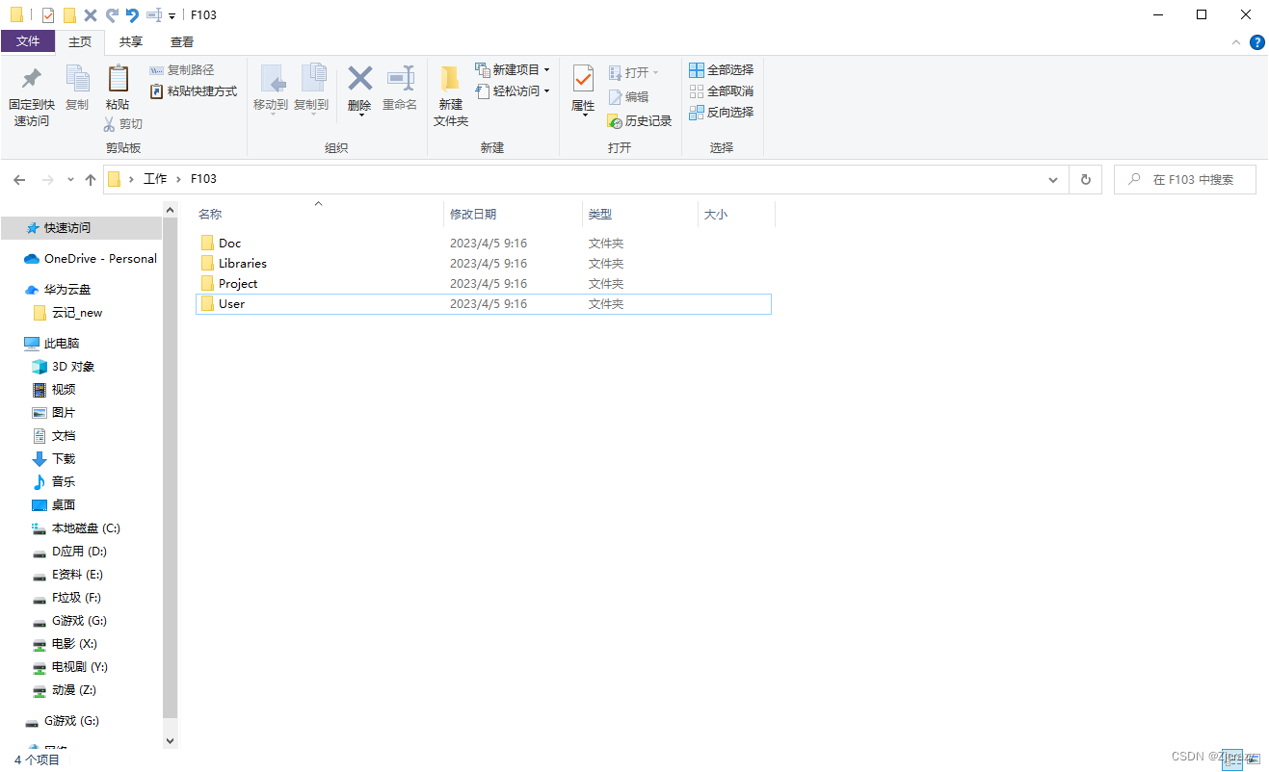Click the sidebar scrollbar down arrow
This screenshot has height=772, width=1269.
[171, 740]
